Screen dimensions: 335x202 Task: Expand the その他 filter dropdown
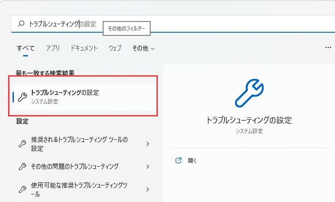click(143, 48)
